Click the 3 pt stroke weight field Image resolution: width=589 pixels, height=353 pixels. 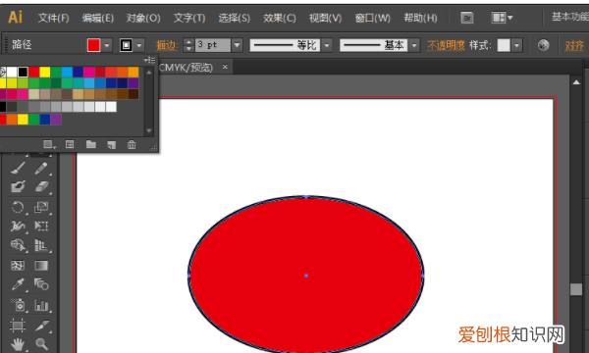click(213, 45)
